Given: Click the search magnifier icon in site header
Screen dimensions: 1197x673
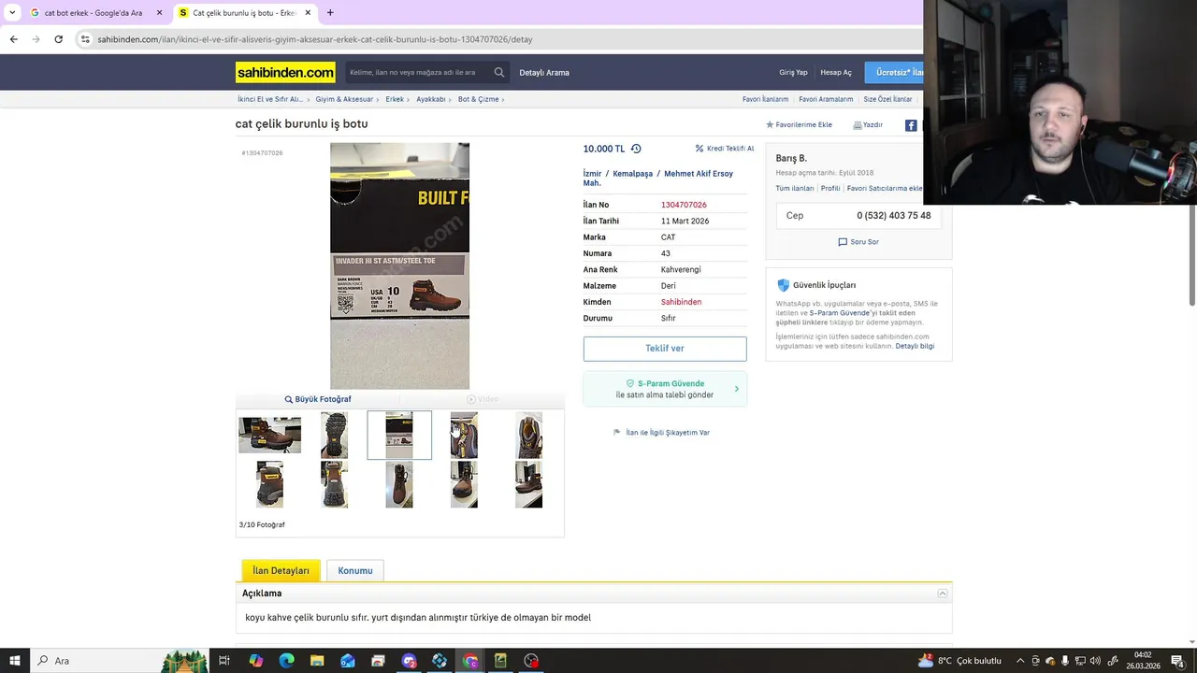Looking at the screenshot, I should pos(499,72).
